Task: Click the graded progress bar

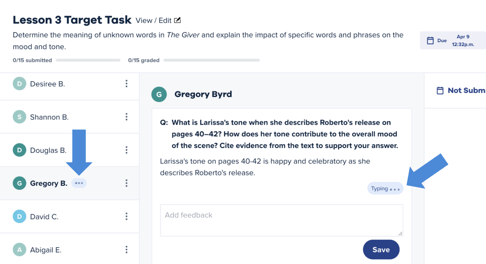Action: click(211, 61)
